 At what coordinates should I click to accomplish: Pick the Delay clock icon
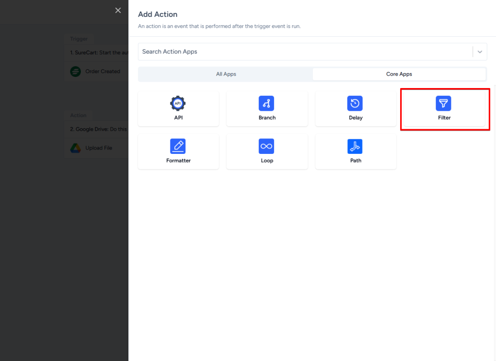click(355, 103)
